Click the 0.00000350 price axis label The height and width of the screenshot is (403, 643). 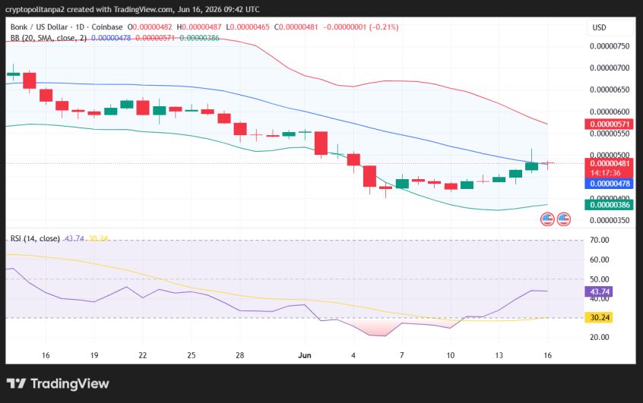(610, 220)
